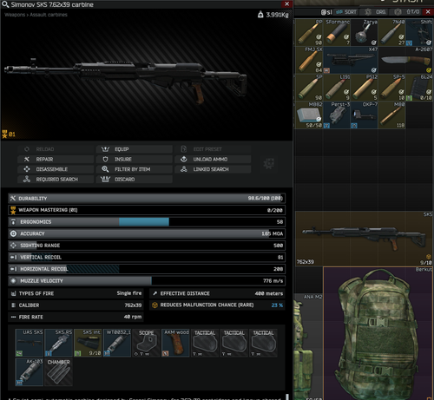Screen dimensions: 434x400
Task: Click the Weapon Mastering row
Action: (147, 210)
